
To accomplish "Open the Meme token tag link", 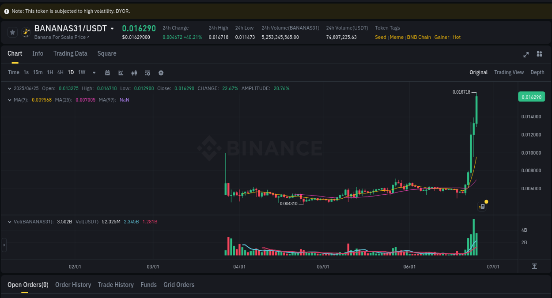I will point(396,37).
